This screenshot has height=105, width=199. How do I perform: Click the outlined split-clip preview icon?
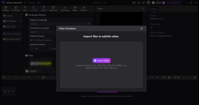(x=164, y=77)
